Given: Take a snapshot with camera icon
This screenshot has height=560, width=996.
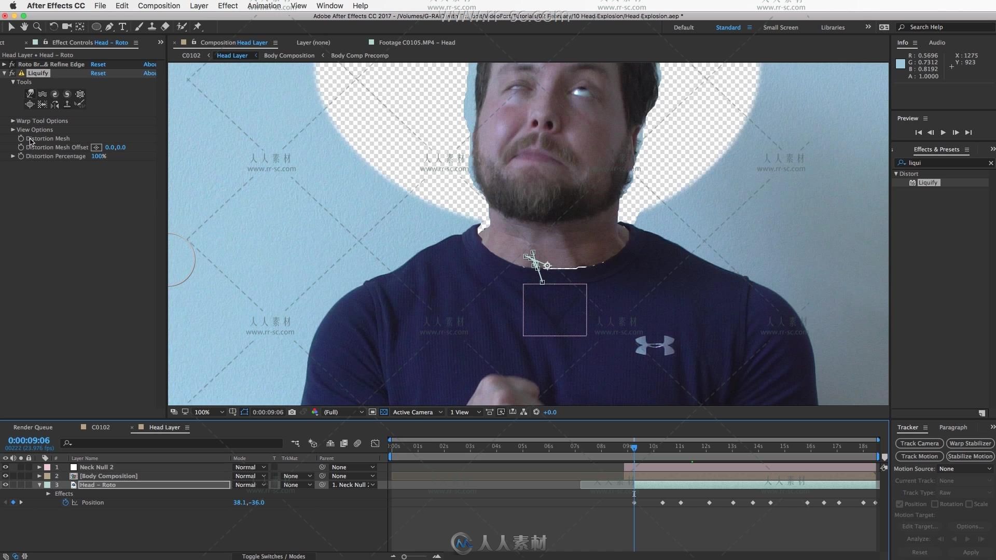Looking at the screenshot, I should coord(292,412).
